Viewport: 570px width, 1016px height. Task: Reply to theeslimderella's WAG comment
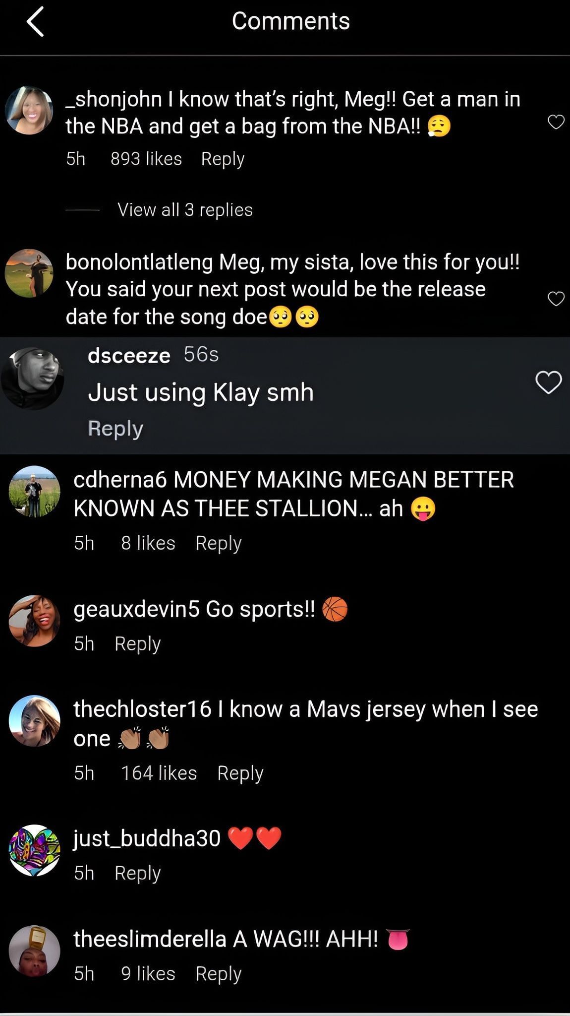click(x=218, y=973)
